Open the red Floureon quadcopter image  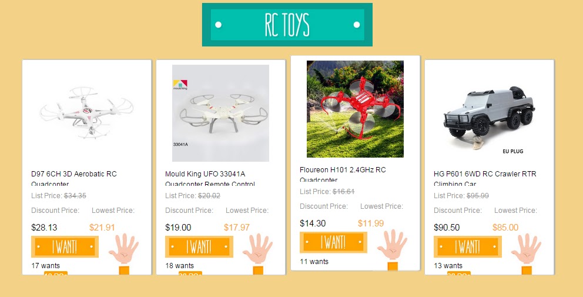[x=355, y=109]
